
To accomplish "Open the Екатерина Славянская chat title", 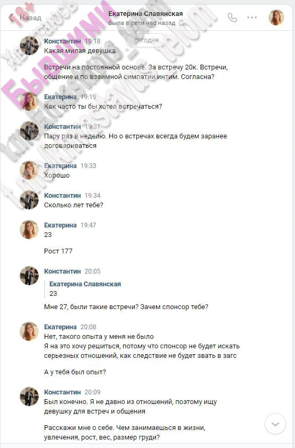I will point(145,13).
